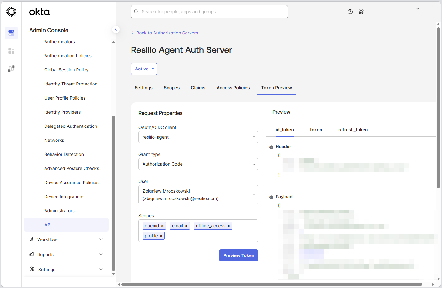
Task: Click the horizontal scrollbar at the bottom
Action: tap(272, 285)
